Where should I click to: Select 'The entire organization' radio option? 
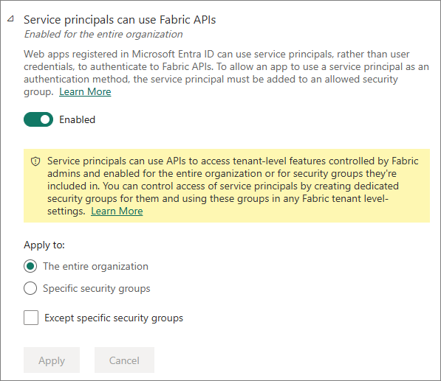click(30, 266)
